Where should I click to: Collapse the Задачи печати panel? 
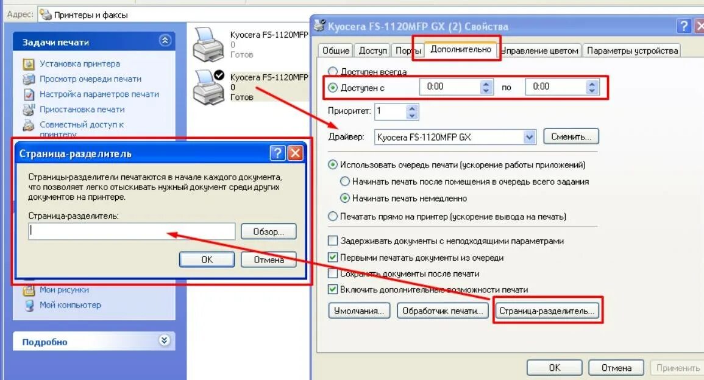pos(165,41)
